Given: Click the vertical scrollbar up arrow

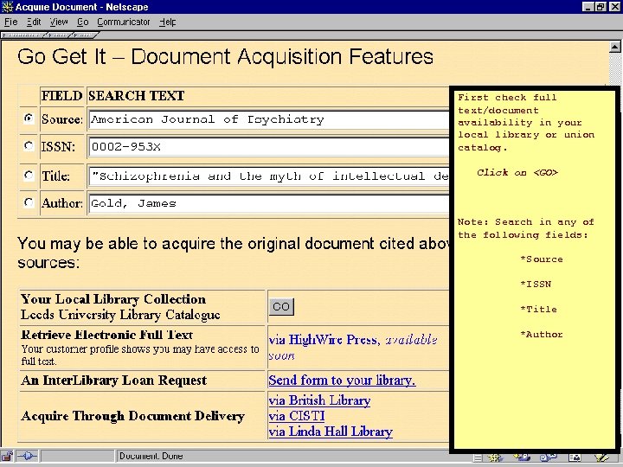Looking at the screenshot, I should (x=614, y=47).
